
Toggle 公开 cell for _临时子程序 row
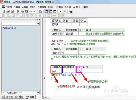point(82,53)
